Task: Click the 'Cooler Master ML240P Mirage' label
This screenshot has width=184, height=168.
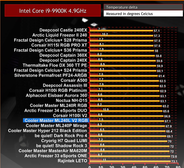Action: (x=57, y=126)
